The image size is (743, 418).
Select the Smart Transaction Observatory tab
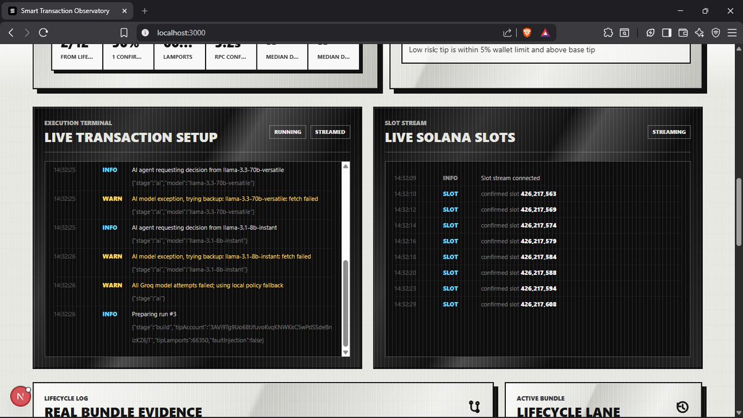[67, 11]
